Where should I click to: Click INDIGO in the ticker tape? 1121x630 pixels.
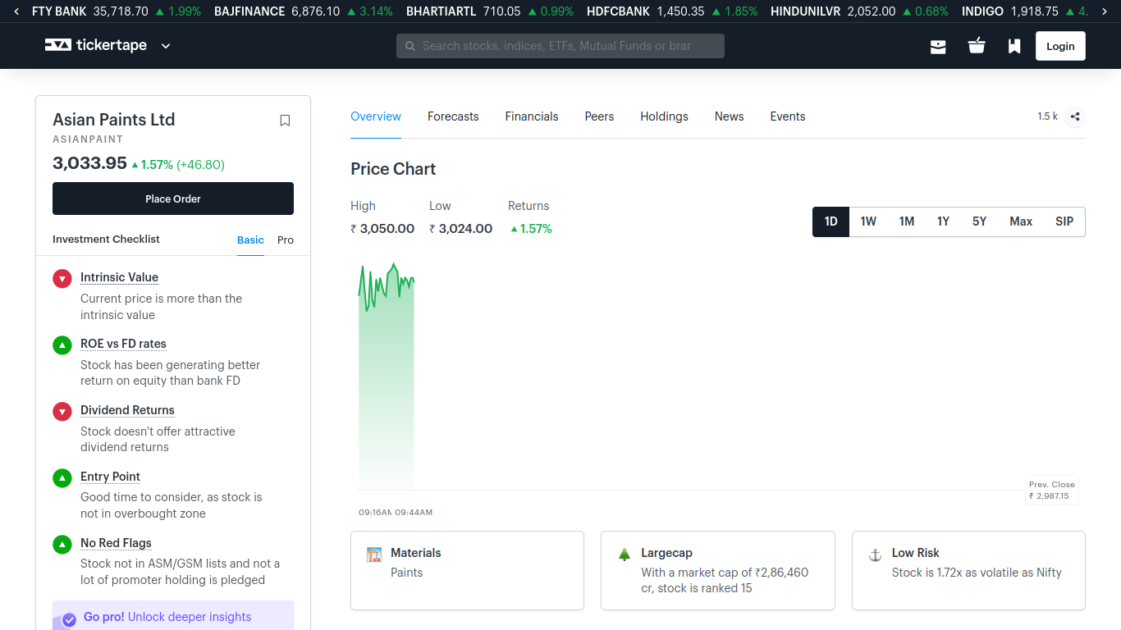pos(982,11)
